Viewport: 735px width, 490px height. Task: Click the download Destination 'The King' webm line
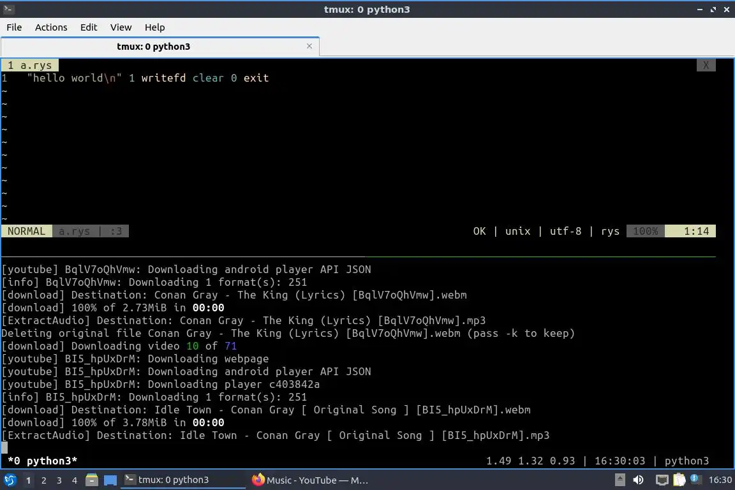[x=234, y=295]
